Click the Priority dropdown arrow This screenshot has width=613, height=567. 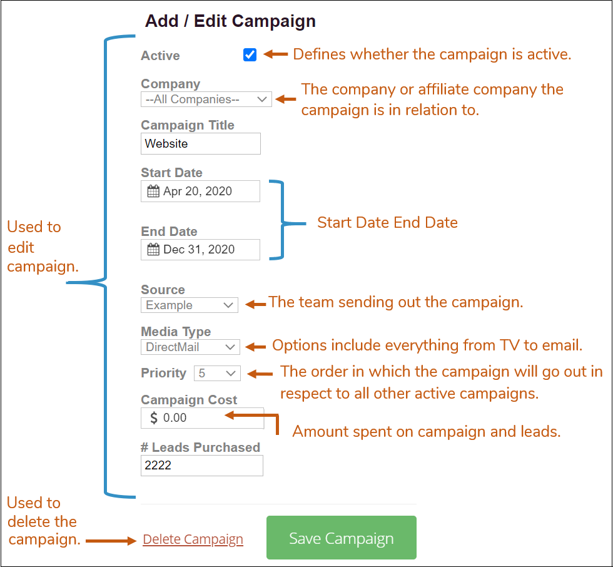[x=231, y=373]
